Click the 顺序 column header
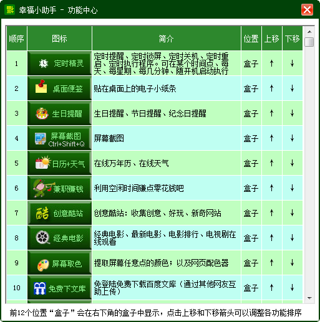 (x=17, y=39)
